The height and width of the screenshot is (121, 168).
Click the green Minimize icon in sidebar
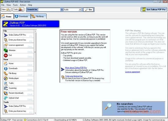click(6, 51)
